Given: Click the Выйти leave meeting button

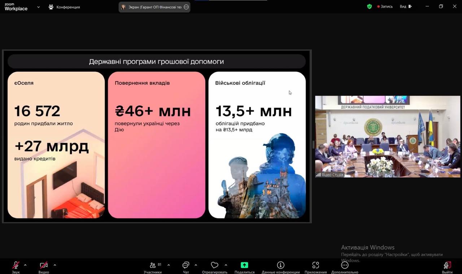Looking at the screenshot, I should click(x=447, y=266).
